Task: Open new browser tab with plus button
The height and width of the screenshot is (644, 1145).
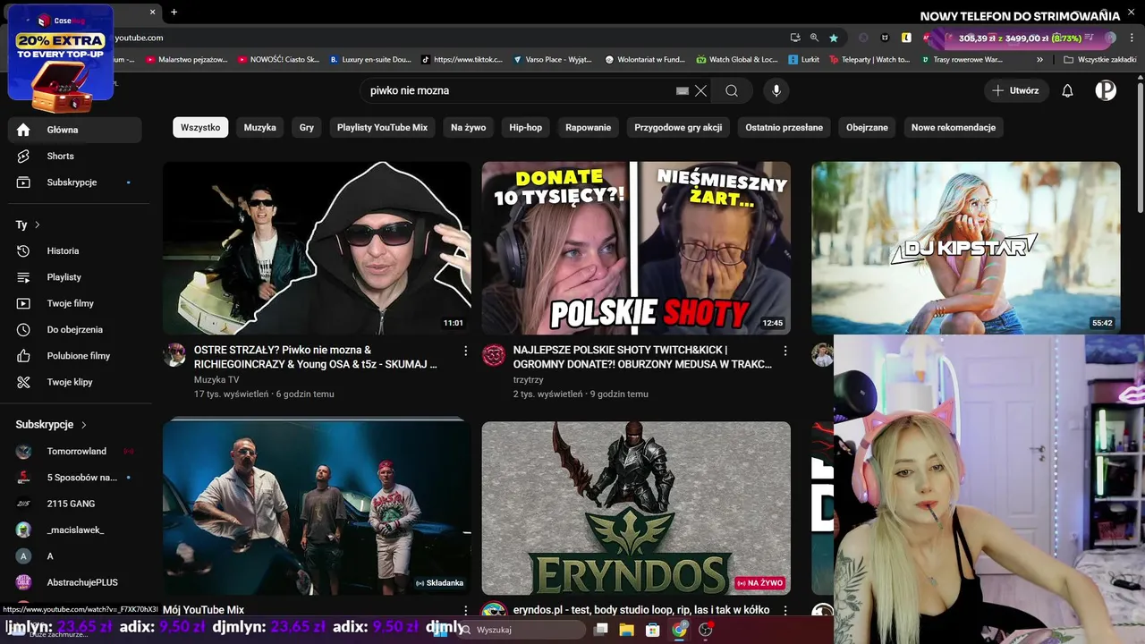Action: pyautogui.click(x=174, y=12)
